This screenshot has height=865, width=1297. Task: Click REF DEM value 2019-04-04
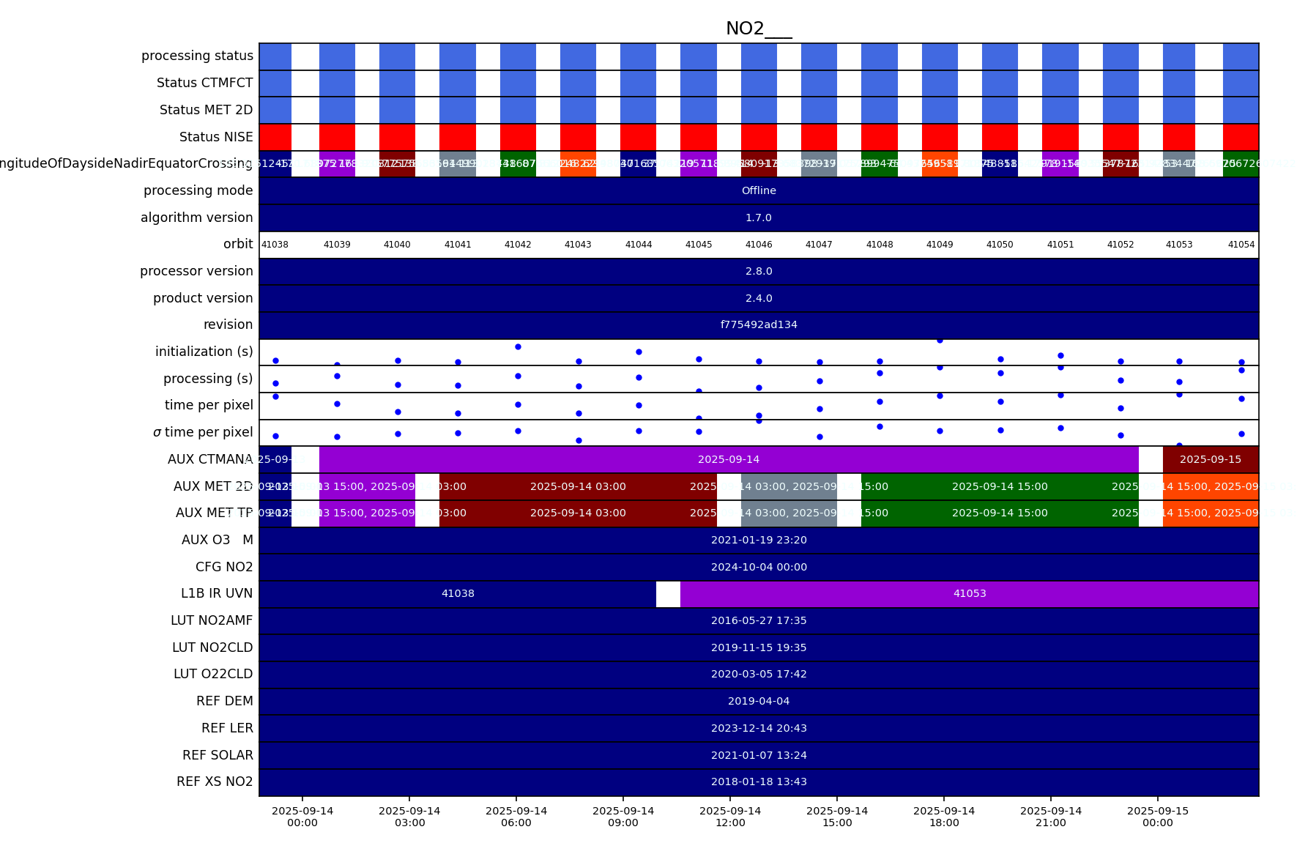759,701
